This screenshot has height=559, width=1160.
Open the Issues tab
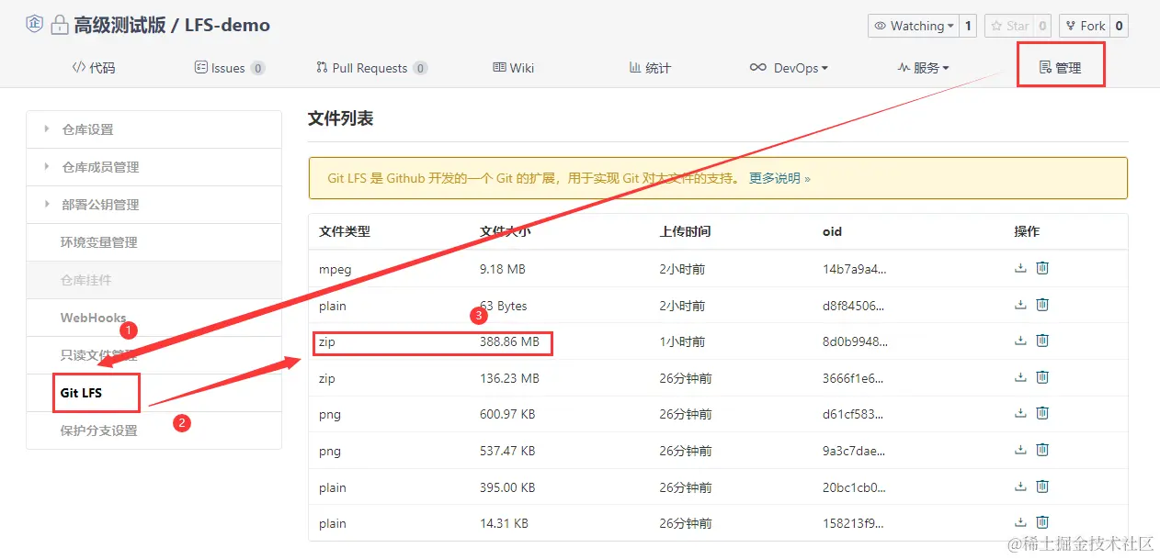(230, 68)
